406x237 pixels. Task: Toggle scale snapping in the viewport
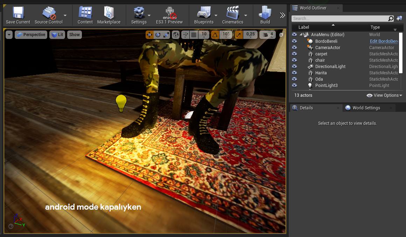[238, 35]
